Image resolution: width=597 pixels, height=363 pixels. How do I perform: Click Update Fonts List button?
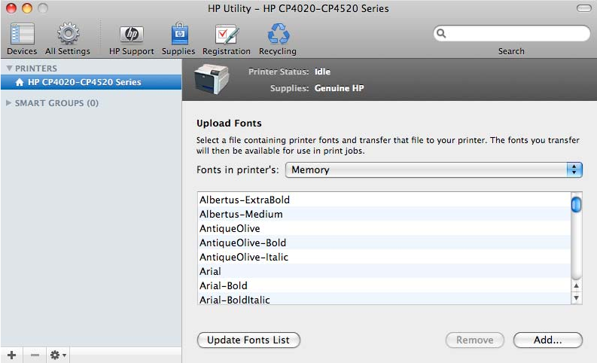click(x=248, y=340)
